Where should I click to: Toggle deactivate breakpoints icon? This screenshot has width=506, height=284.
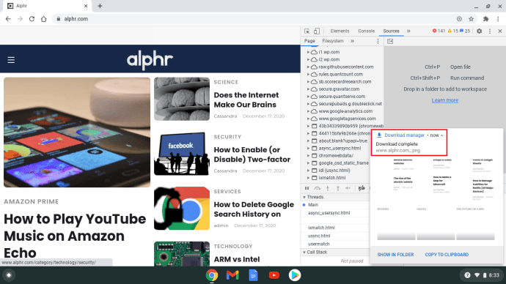click(362, 188)
